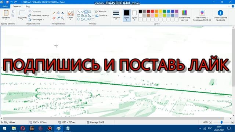The height and width of the screenshot is (132, 235).
Task: Select Цвет 1 foreground color button
Action: [127, 15]
